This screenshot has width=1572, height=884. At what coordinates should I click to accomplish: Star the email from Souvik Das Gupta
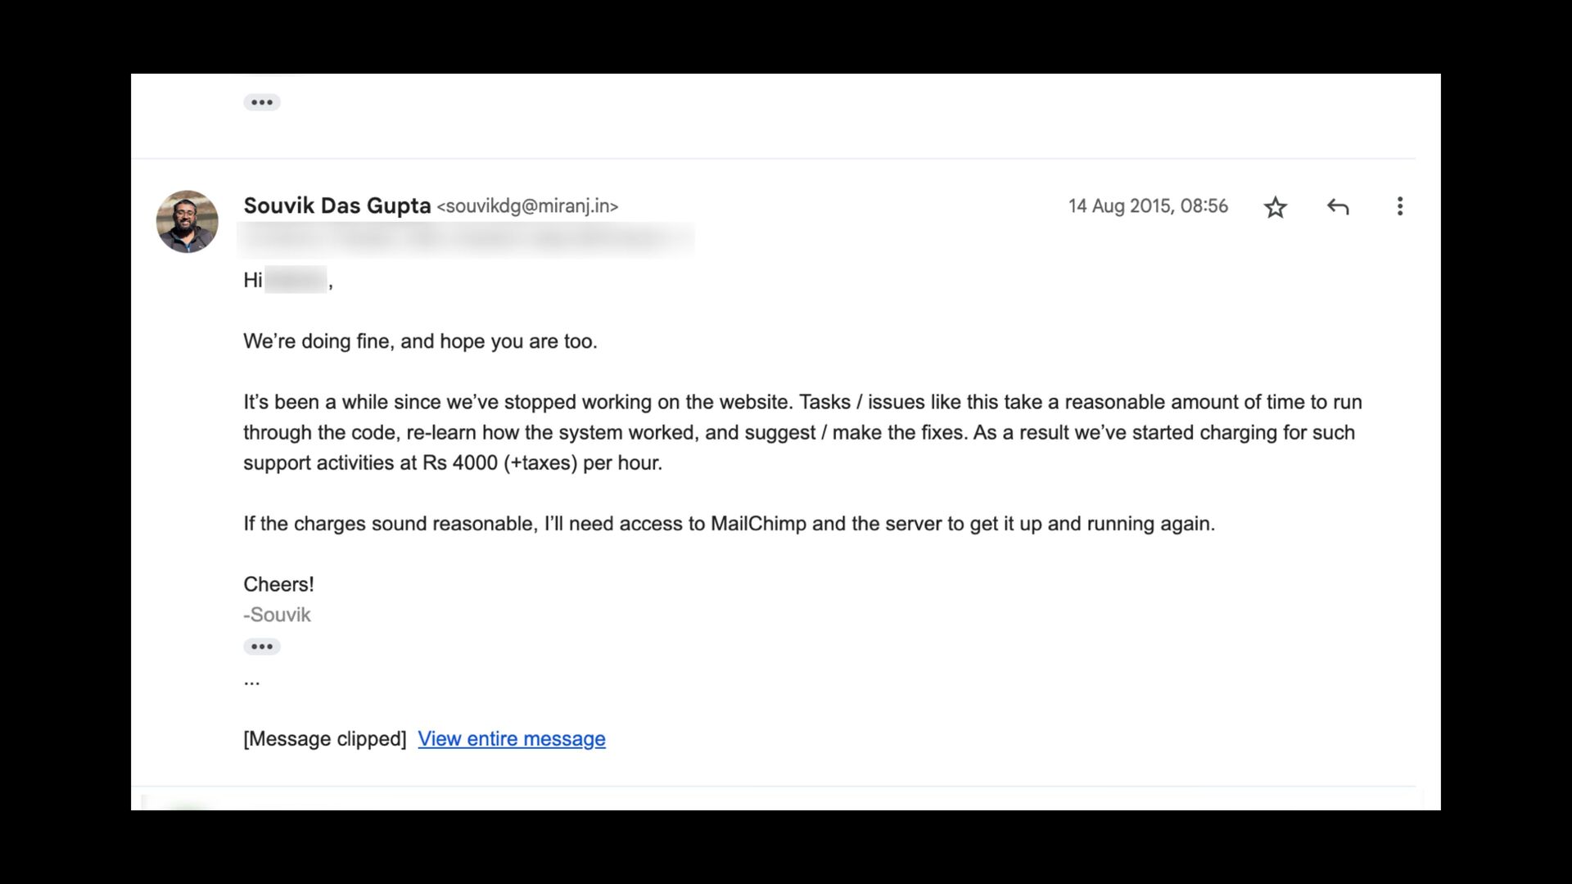(x=1275, y=207)
